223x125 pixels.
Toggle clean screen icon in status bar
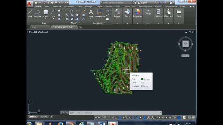tap(189, 117)
